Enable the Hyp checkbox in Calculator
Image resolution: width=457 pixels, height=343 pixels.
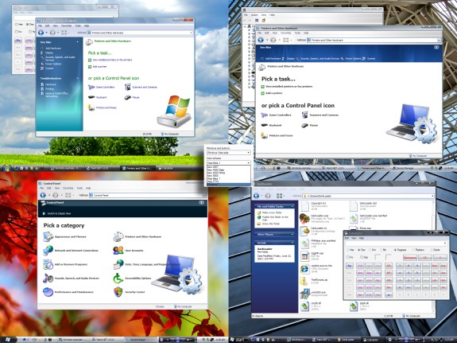(362, 257)
